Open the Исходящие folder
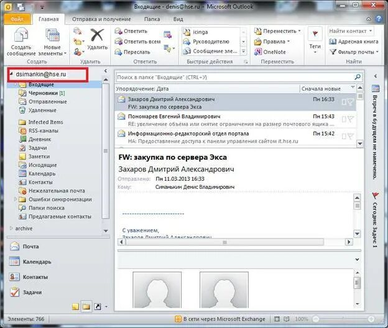Screen dimensions: 388x328 pos(37,165)
